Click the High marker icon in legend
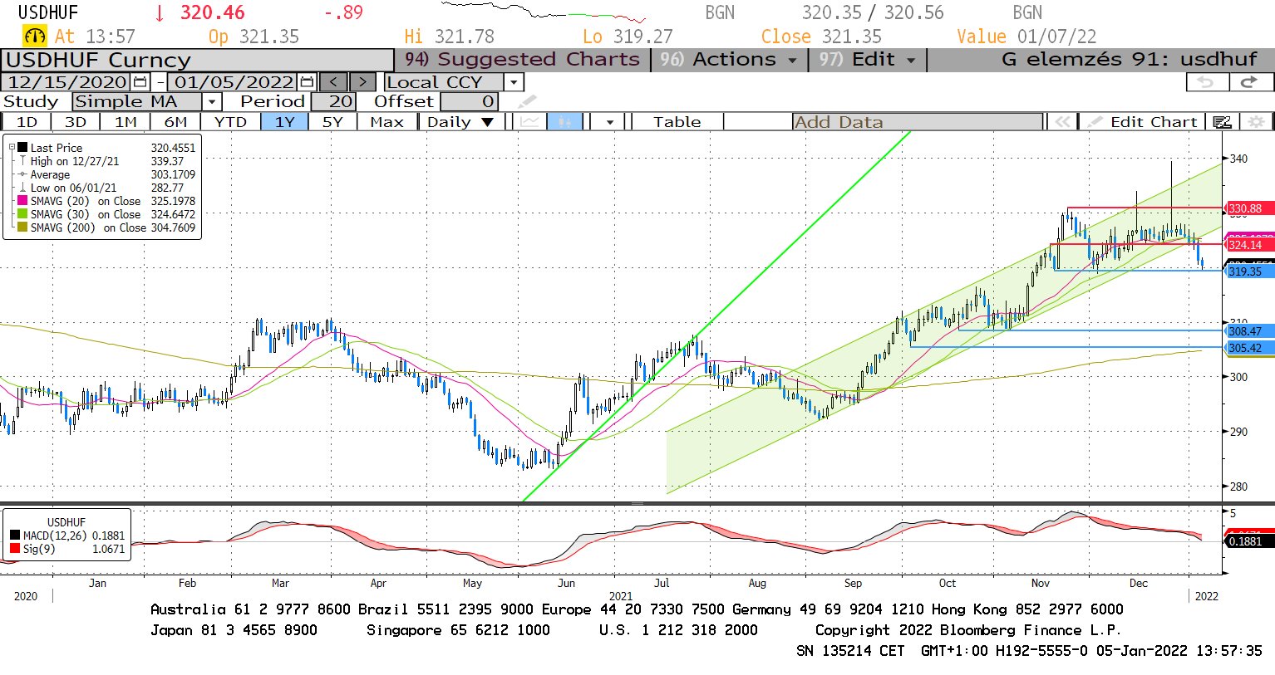 point(22,161)
